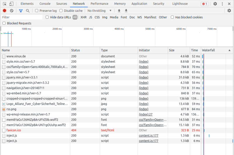
Task: Open the DevTools three-dot menu
Action: point(222,4)
